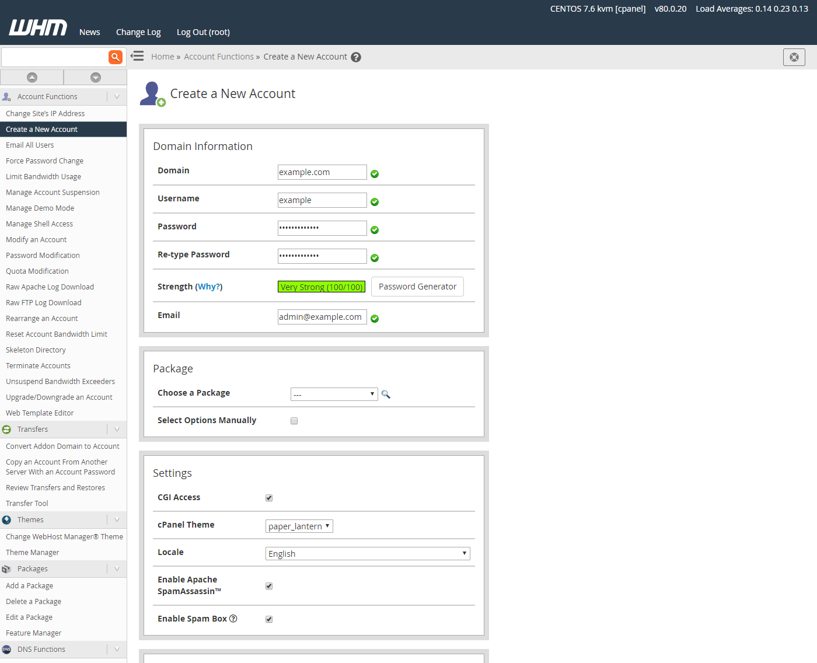
Task: Uncheck the CGI Access checkbox
Action: click(x=269, y=498)
